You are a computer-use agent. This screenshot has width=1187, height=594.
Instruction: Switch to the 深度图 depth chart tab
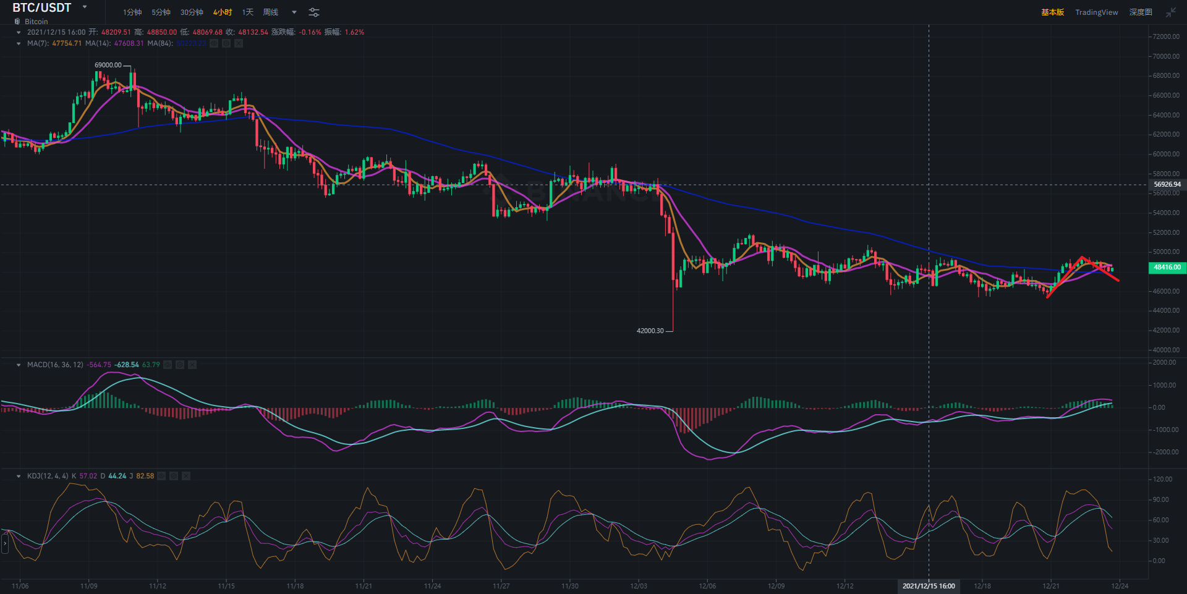[1140, 12]
